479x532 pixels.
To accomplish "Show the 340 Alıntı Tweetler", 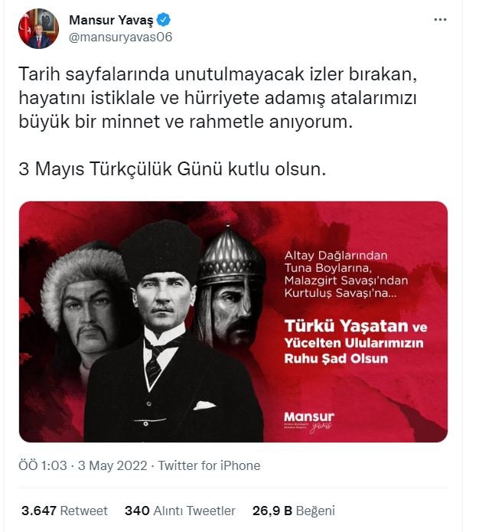I will click(180, 511).
